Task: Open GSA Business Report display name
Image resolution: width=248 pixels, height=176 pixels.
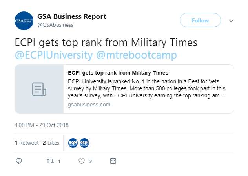Action: pyautogui.click(x=72, y=16)
